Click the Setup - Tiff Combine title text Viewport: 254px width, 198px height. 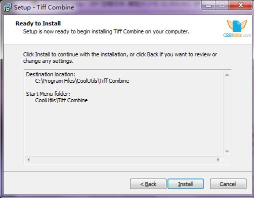click(x=44, y=7)
